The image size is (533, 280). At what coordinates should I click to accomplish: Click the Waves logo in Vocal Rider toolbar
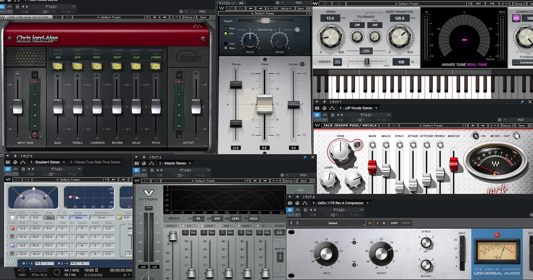tap(222, 8)
